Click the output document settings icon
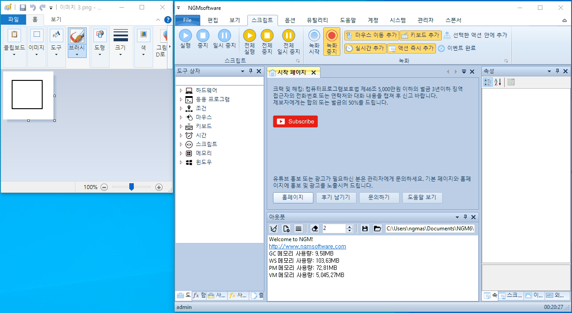Screen dimensions: 572x313 (x=286, y=229)
